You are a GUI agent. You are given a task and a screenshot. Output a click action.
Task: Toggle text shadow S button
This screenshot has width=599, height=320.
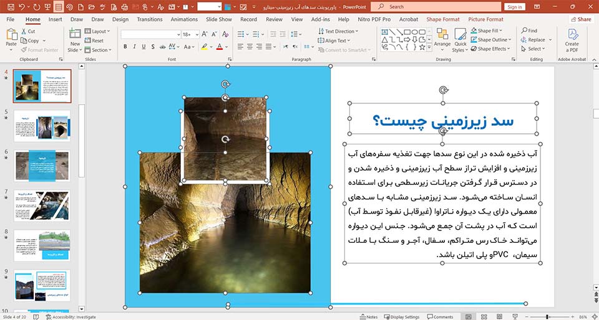[x=153, y=47]
